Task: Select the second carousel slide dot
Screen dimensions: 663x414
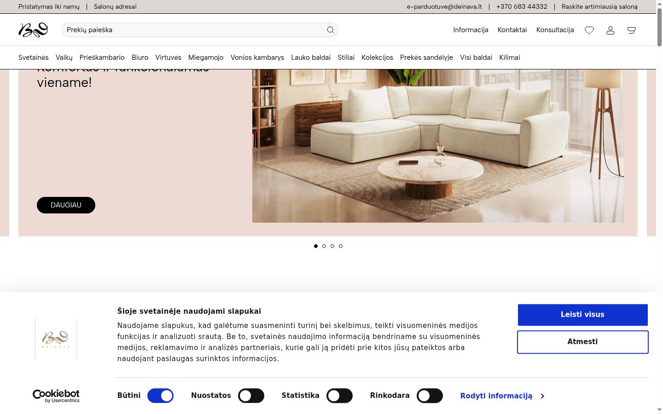Action: click(324, 246)
